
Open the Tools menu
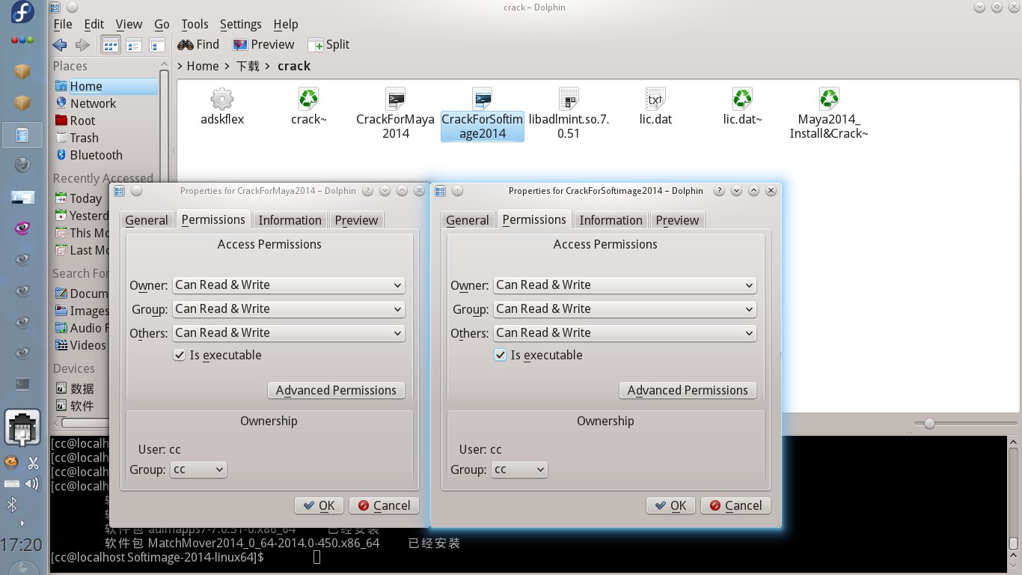coord(195,25)
